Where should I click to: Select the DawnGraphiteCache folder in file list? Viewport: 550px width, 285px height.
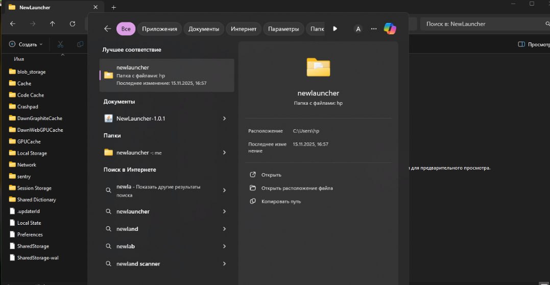pos(39,118)
